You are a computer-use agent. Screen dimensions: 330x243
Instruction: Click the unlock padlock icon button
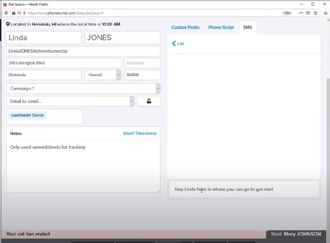(x=149, y=101)
